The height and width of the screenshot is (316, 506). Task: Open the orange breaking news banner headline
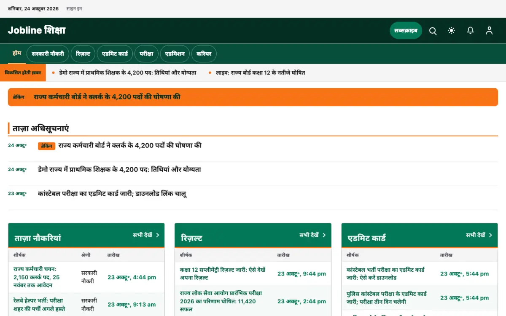point(107,97)
